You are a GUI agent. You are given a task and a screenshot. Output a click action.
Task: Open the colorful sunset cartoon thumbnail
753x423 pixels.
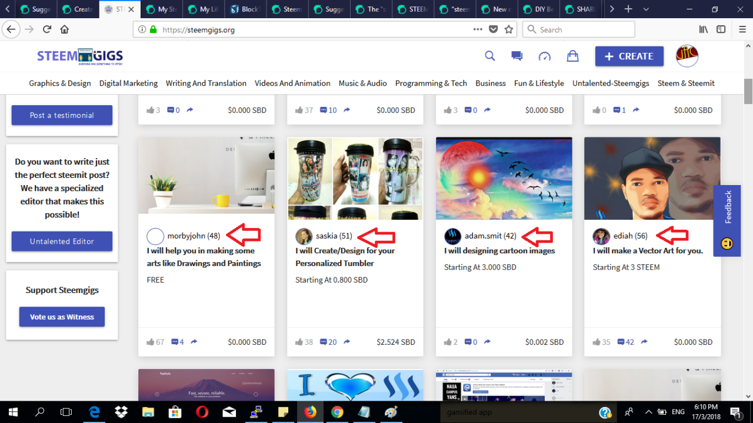(x=504, y=179)
